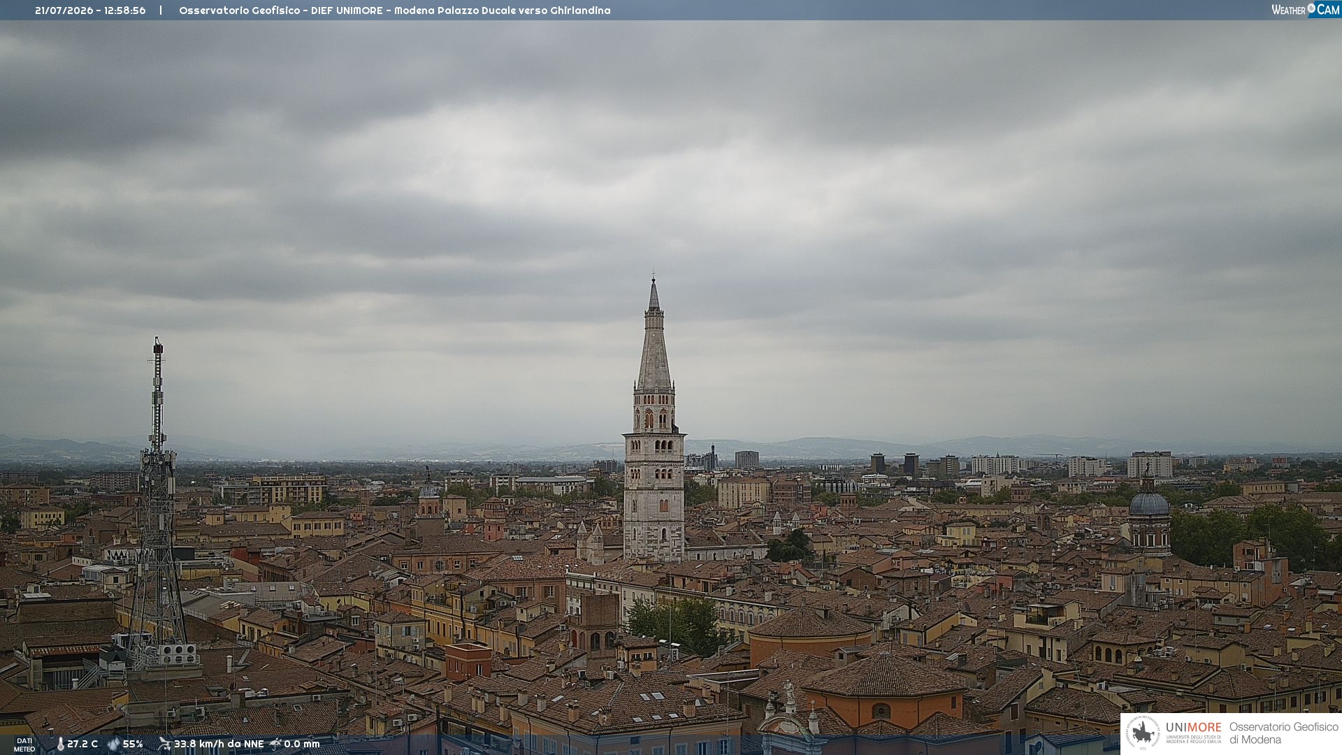The height and width of the screenshot is (755, 1342).
Task: Click the Osservatorio Geofisico di Modena text
Action: [x=1284, y=733]
